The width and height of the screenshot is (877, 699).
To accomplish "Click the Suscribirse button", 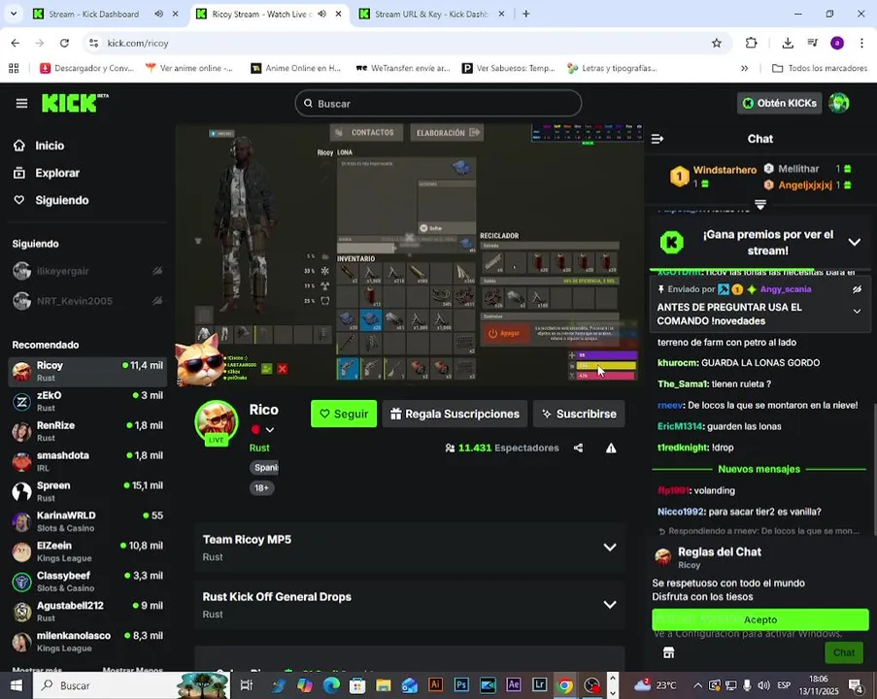I will coord(579,414).
